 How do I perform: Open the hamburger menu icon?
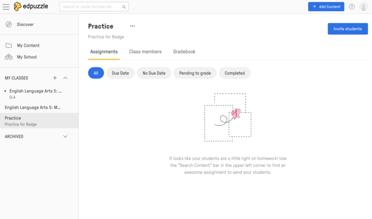coord(6,7)
